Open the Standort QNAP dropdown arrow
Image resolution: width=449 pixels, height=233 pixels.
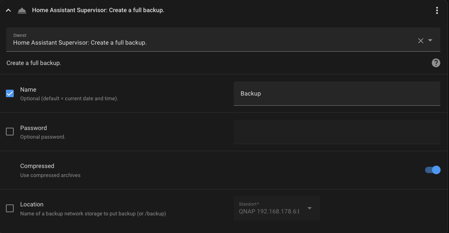click(309, 208)
